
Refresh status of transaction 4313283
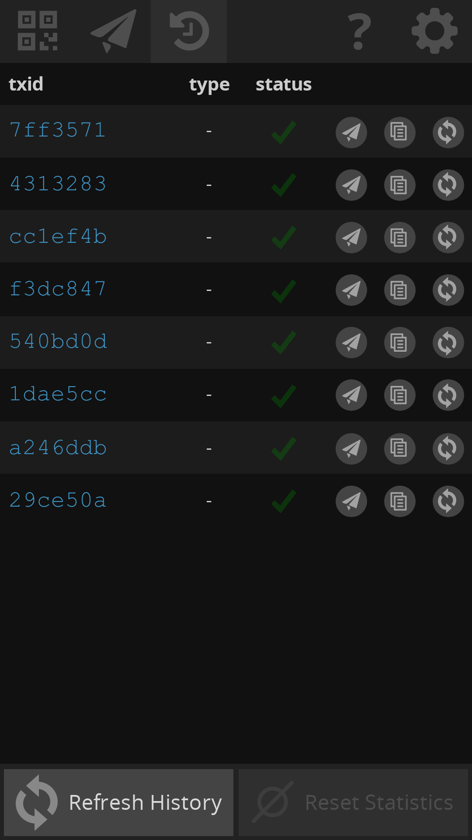click(x=448, y=185)
